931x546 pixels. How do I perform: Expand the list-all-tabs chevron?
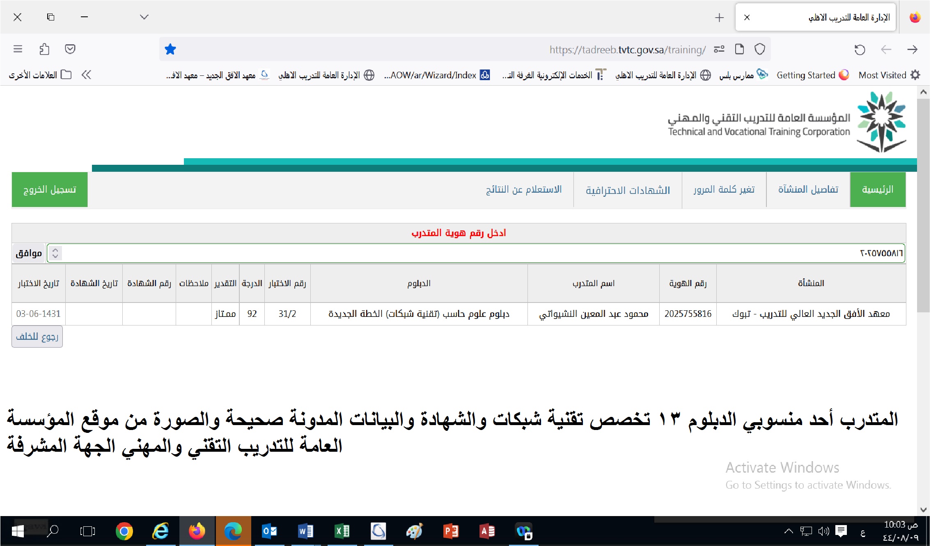tap(144, 17)
